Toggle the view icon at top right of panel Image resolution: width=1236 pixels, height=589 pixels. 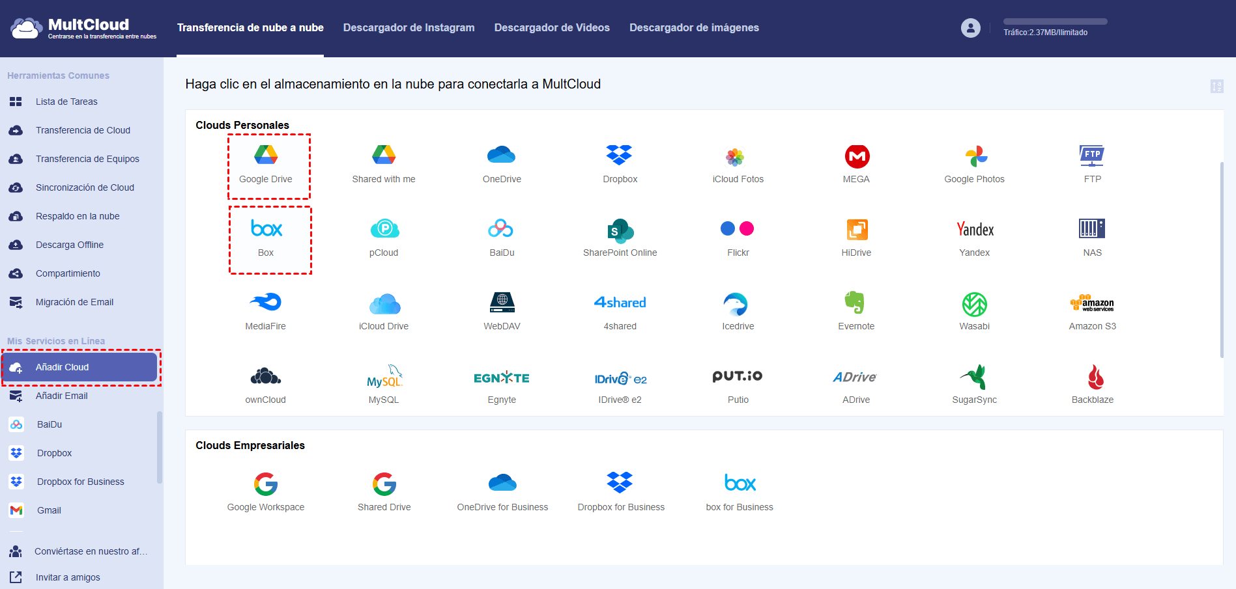click(1216, 86)
